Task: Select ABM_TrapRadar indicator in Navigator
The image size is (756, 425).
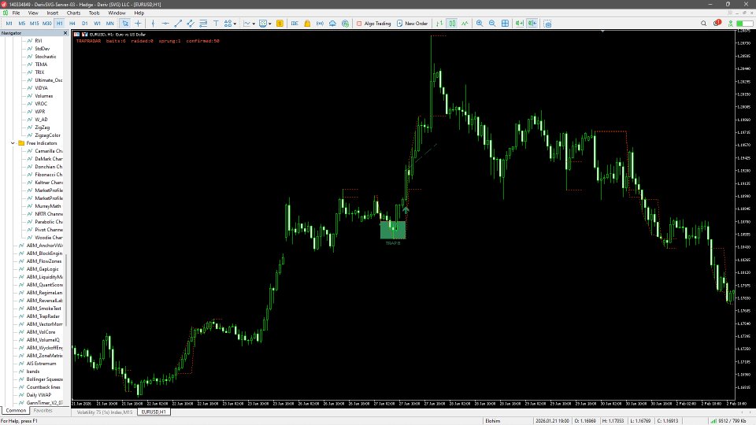Action: 43,316
